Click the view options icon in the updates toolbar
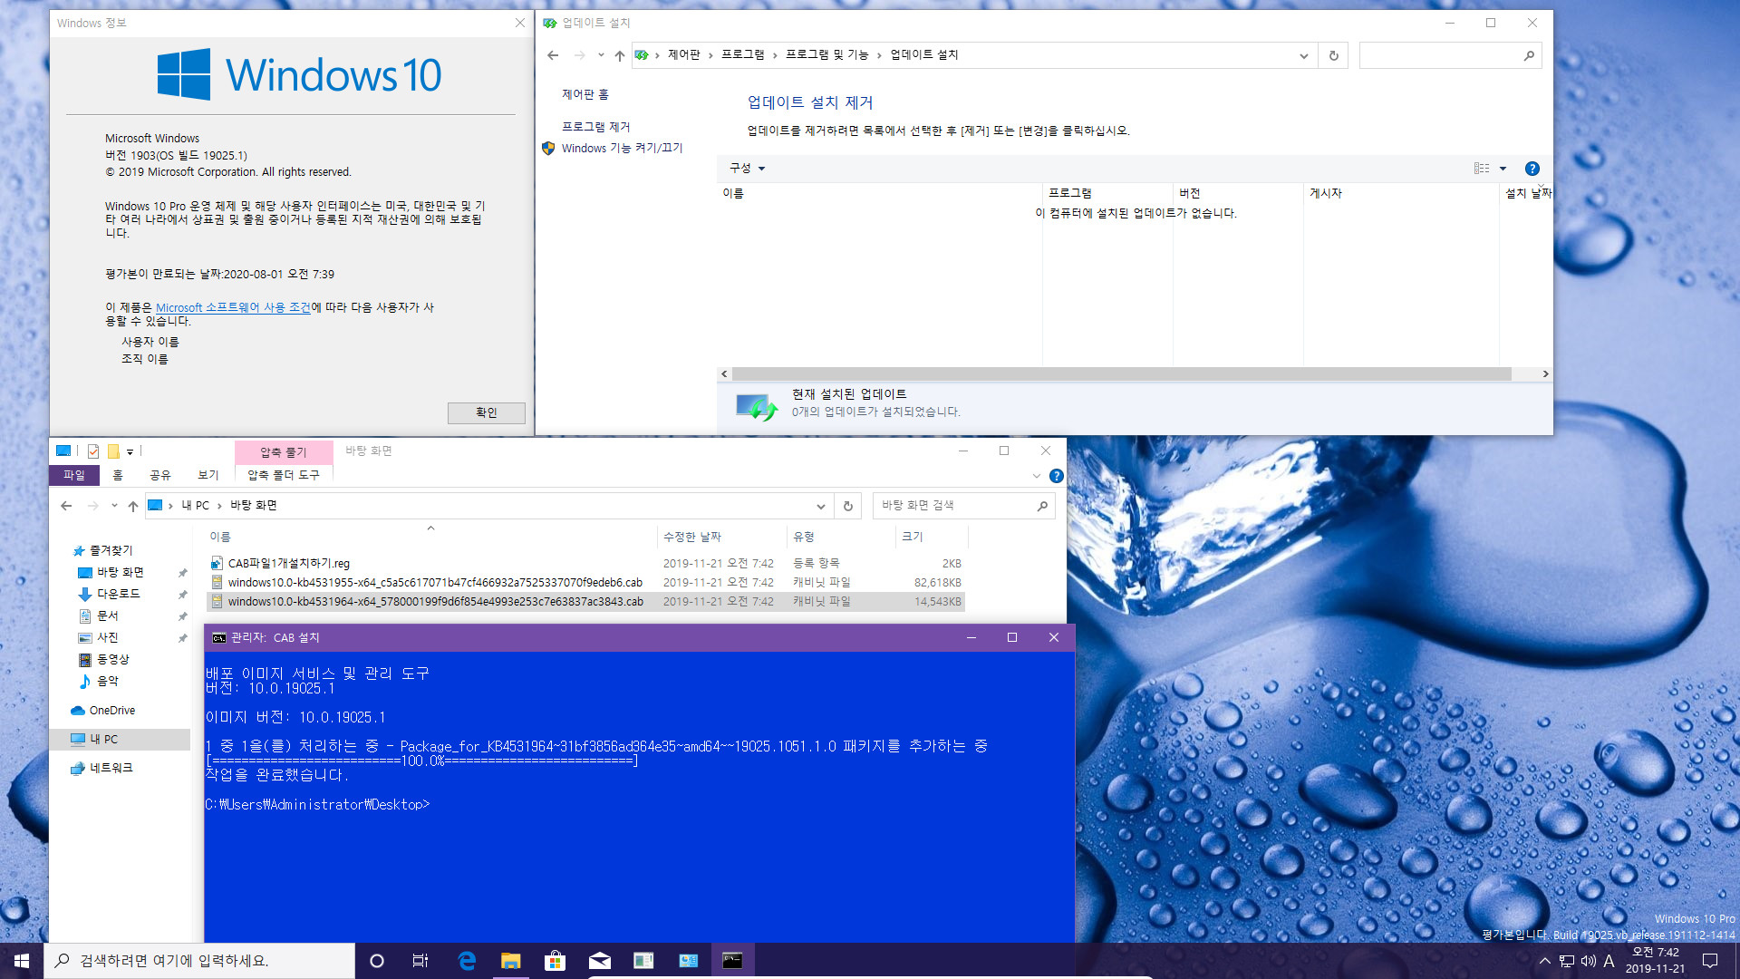The height and width of the screenshot is (979, 1740). pos(1482,169)
